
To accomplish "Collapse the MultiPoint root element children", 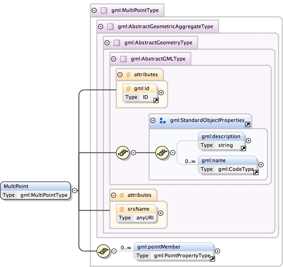I will (74, 190).
